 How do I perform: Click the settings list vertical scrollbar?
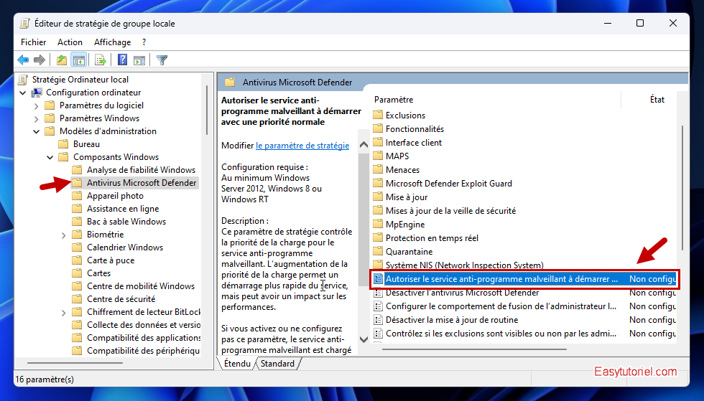(682, 187)
